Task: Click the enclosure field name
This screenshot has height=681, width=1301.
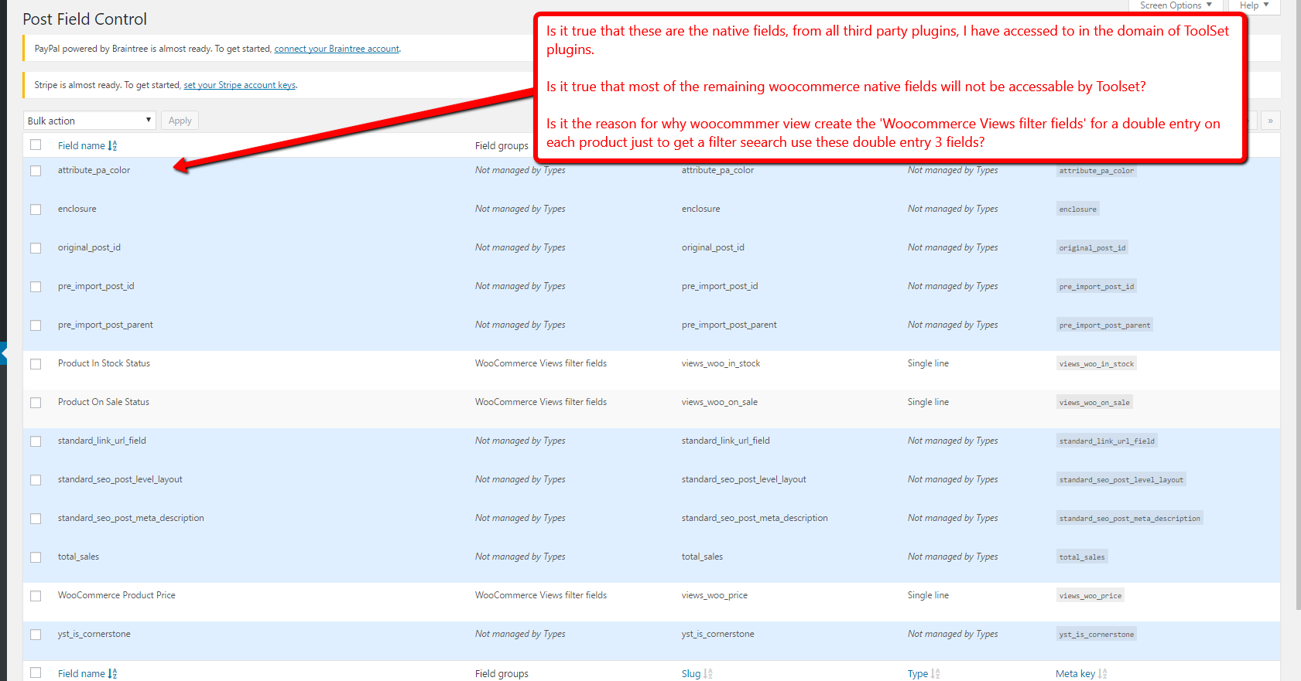Action: 77,209
